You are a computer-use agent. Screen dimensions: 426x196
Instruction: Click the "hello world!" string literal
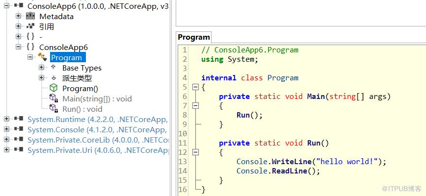[347, 162]
